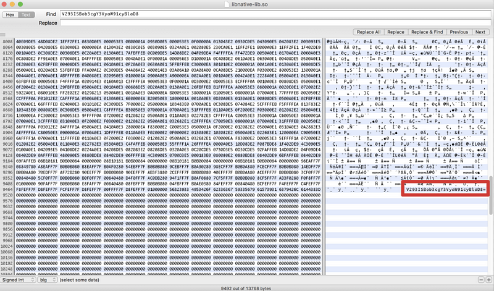Click the libnative-lib.so window title
This screenshot has width=494, height=291.
coord(250,4)
